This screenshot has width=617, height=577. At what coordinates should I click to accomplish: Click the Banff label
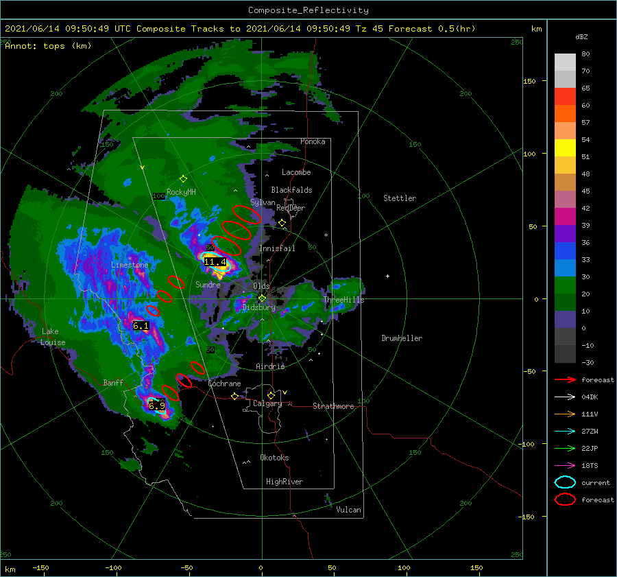[x=113, y=382]
